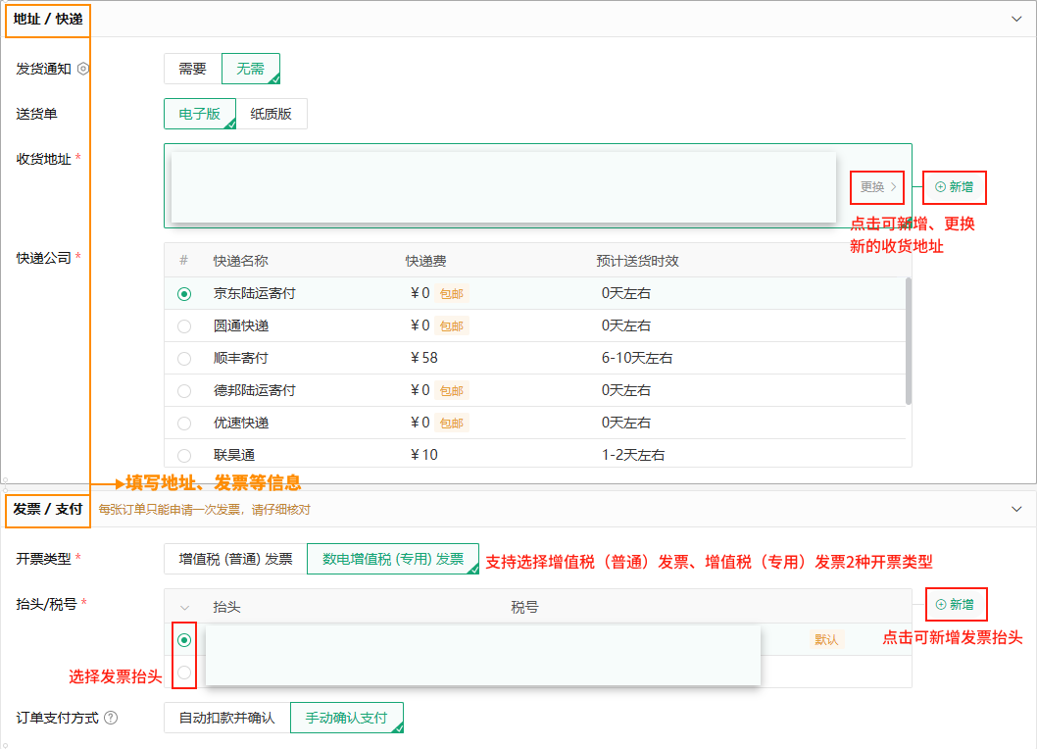Viewport: 1037px width, 749px height.
Task: Choose 纸质版 for 送货单
Action: pos(272,114)
